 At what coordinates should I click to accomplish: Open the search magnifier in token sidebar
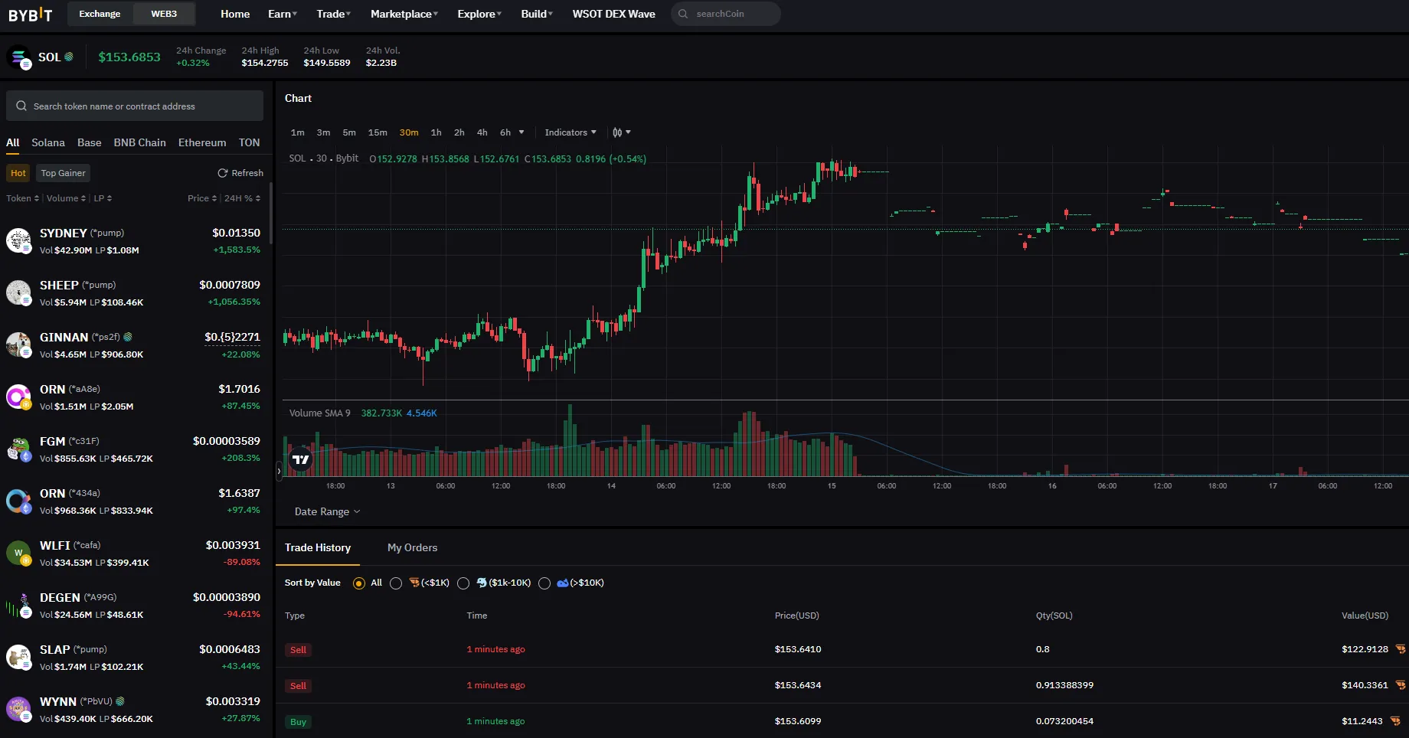21,106
